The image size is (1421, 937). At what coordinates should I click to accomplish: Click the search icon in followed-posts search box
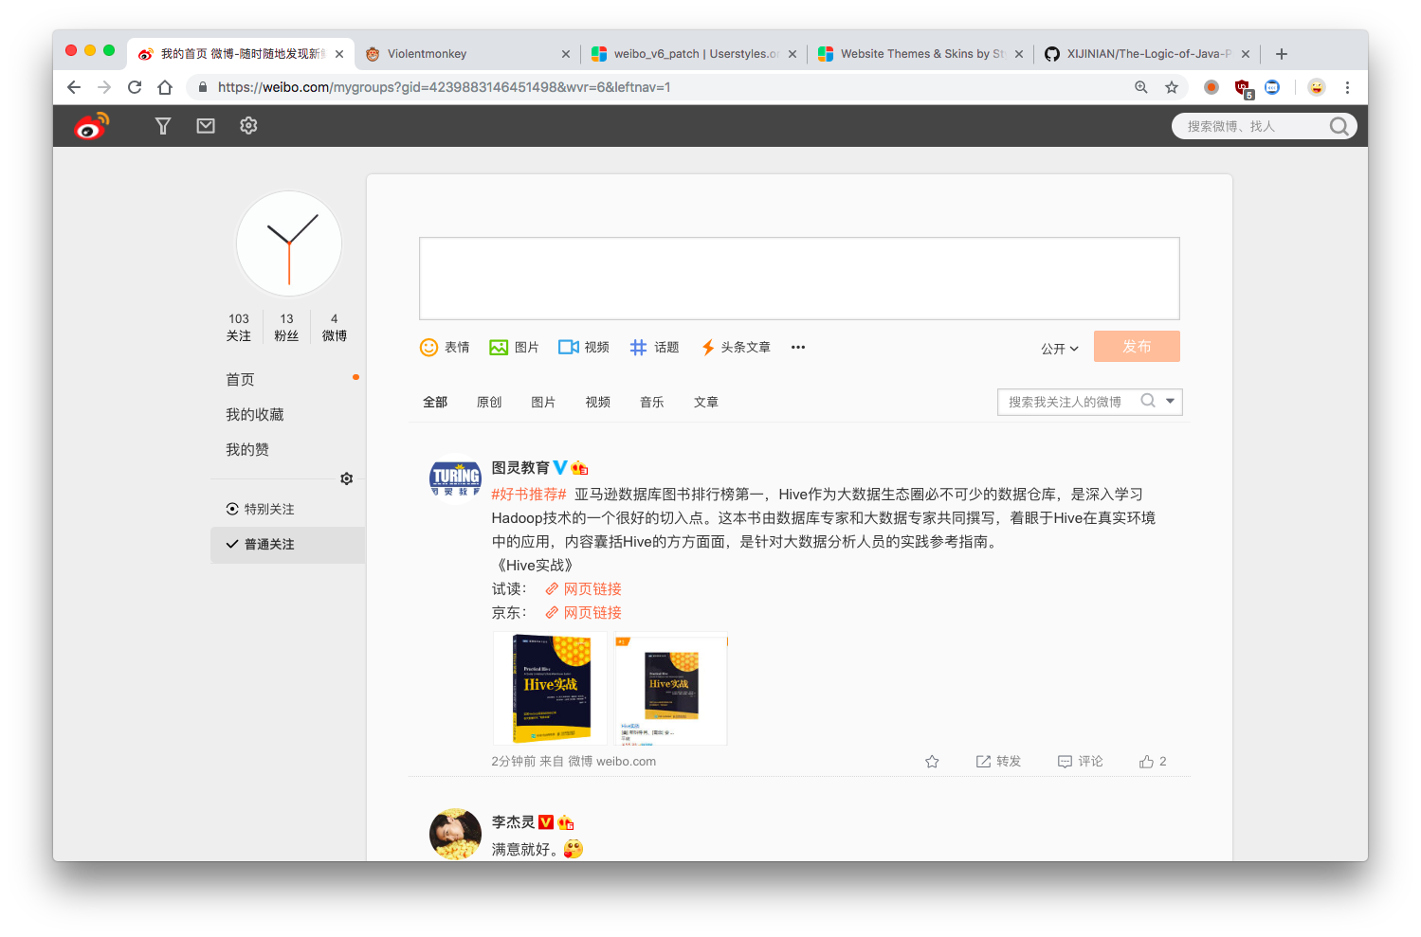1148,401
